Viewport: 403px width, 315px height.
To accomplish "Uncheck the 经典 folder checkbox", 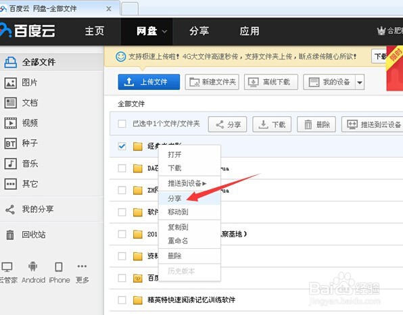I will coord(122,147).
